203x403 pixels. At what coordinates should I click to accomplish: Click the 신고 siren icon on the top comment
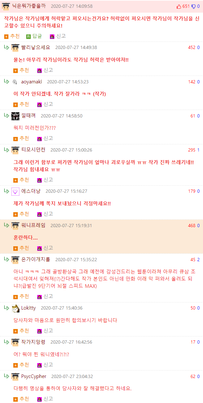pos(52,36)
